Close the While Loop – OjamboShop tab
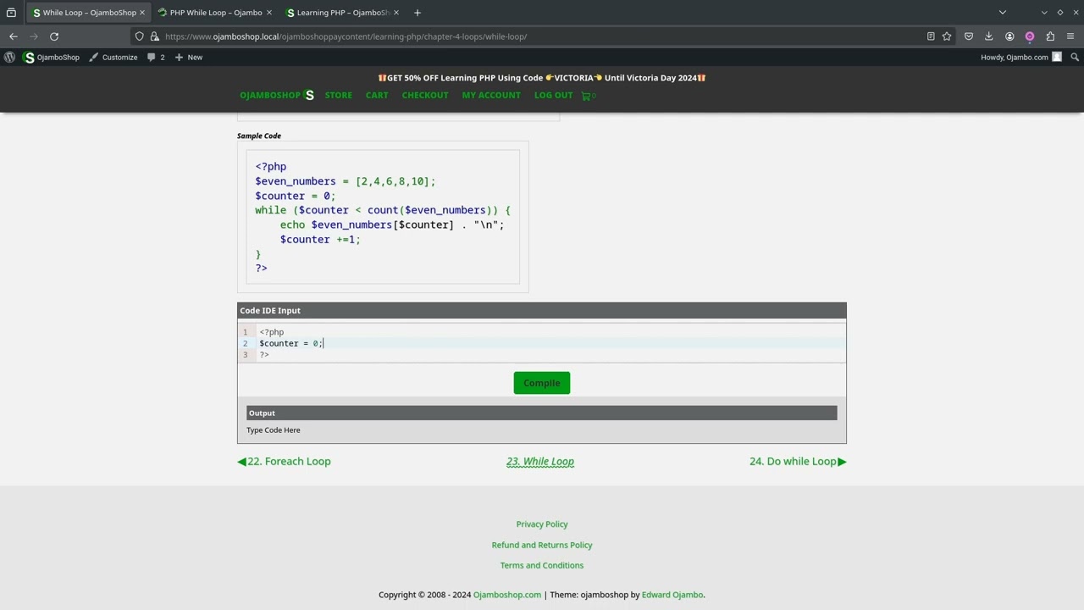 pos(141,13)
